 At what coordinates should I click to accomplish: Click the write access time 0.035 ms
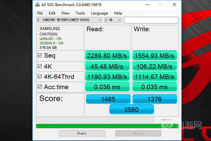pyautogui.click(x=155, y=87)
